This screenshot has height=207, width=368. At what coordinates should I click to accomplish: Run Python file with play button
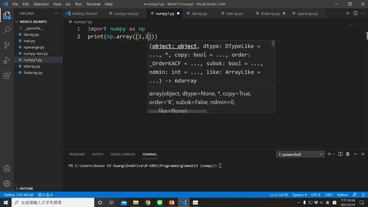[347, 13]
